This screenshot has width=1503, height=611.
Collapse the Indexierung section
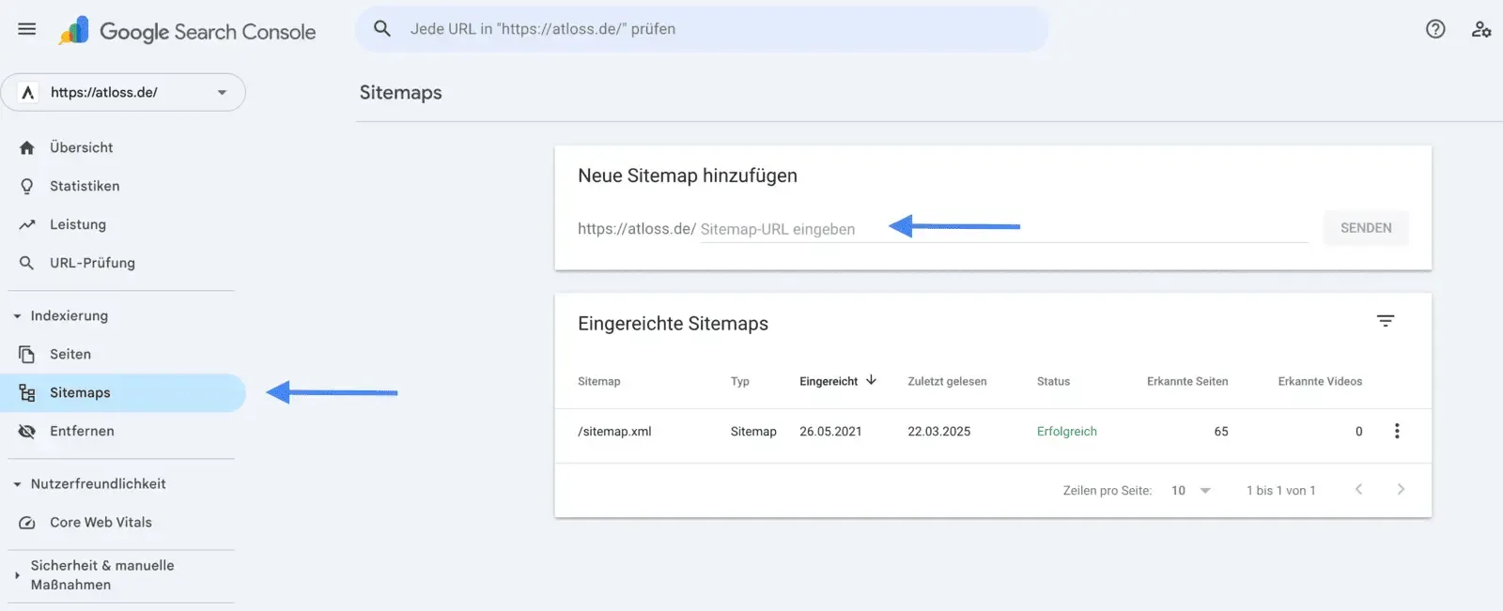pos(17,316)
